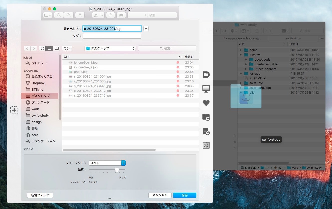Screen dimensions: 332x209
Task: Switch the Finder window to Cover Flow view
Action: click(x=224, y=31)
